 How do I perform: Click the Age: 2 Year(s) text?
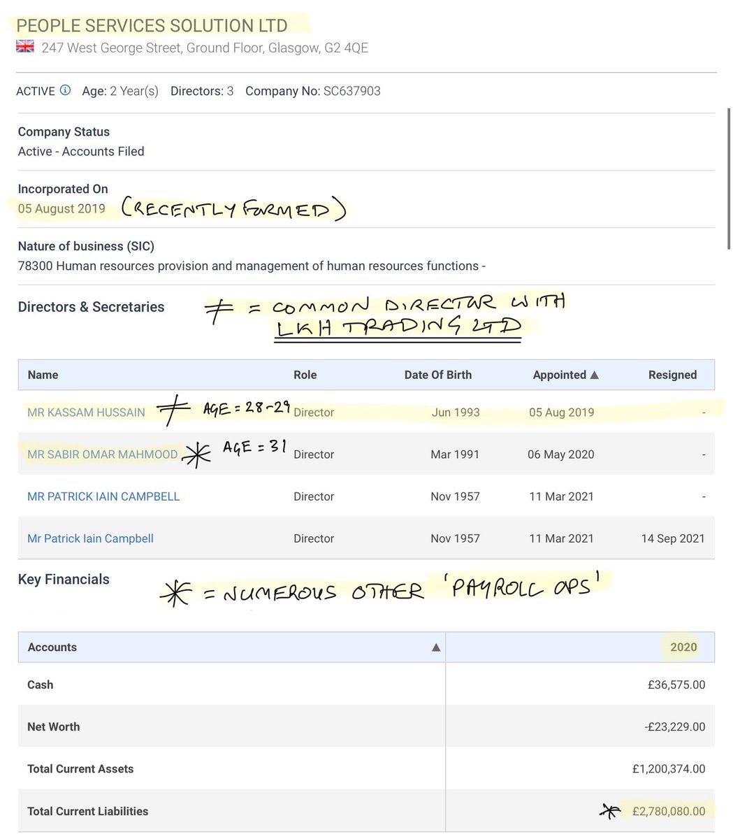tap(120, 91)
